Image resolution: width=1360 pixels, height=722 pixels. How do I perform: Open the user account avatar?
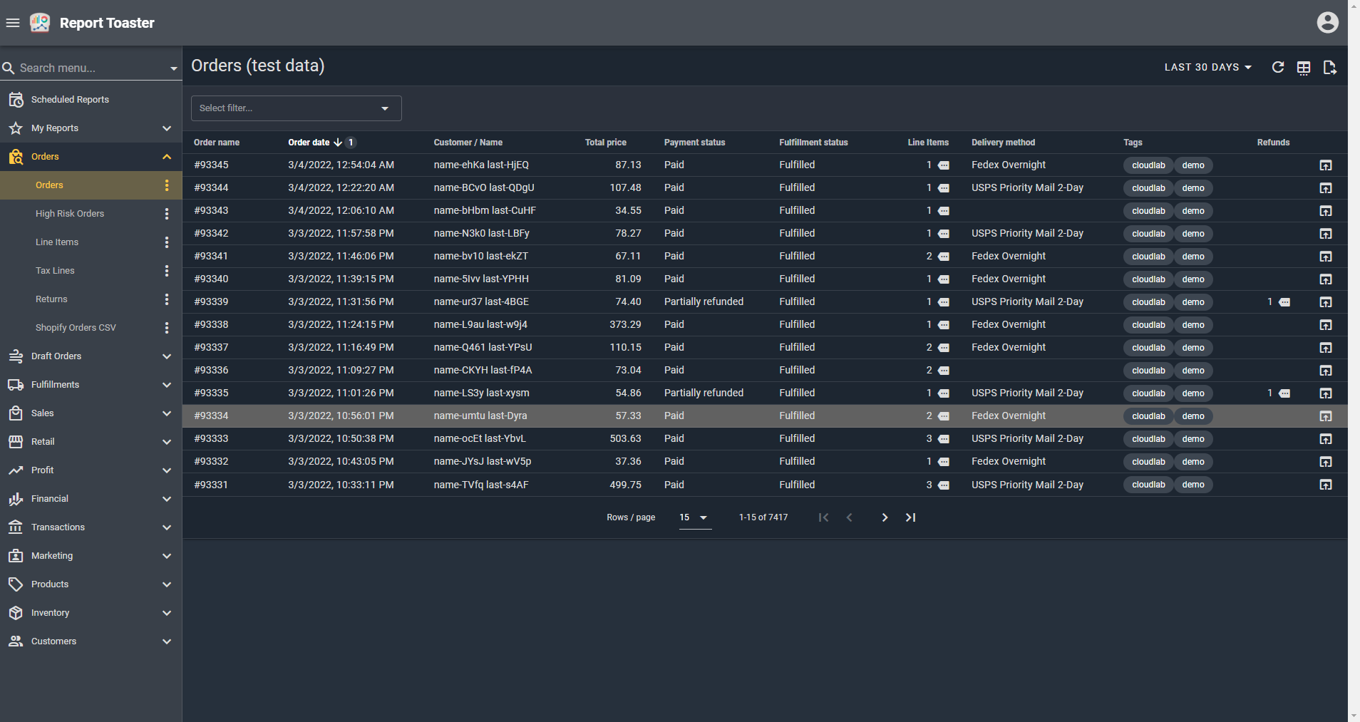coord(1327,23)
